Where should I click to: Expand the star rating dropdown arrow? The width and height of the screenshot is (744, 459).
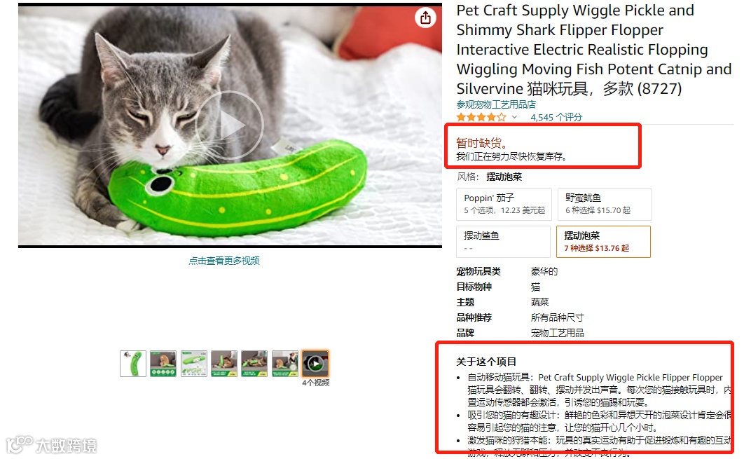(514, 117)
